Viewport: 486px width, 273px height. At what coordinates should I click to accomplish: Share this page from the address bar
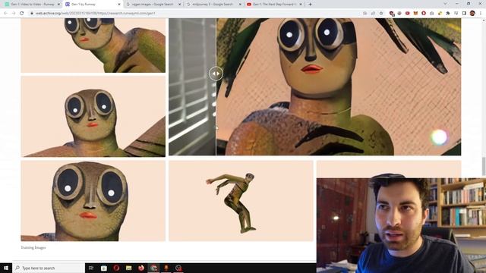pyautogui.click(x=373, y=14)
